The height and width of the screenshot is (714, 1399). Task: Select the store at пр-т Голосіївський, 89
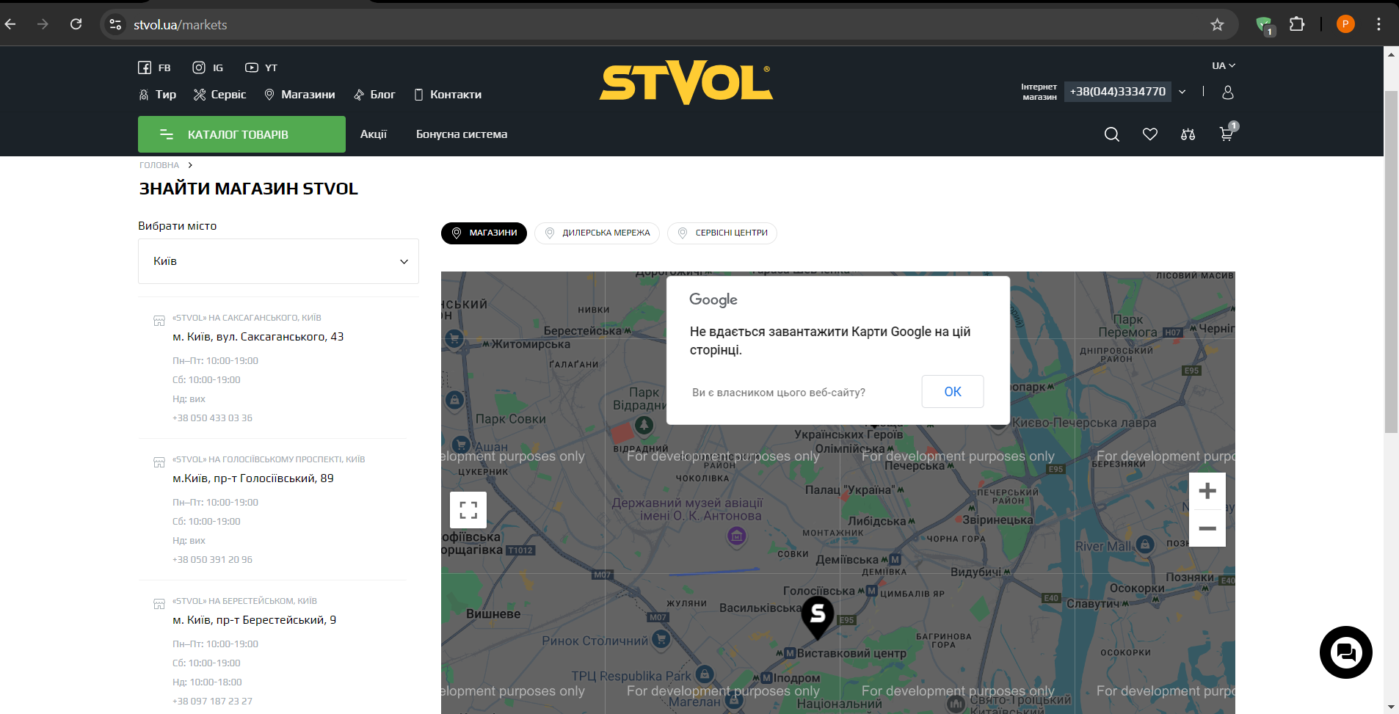(253, 478)
